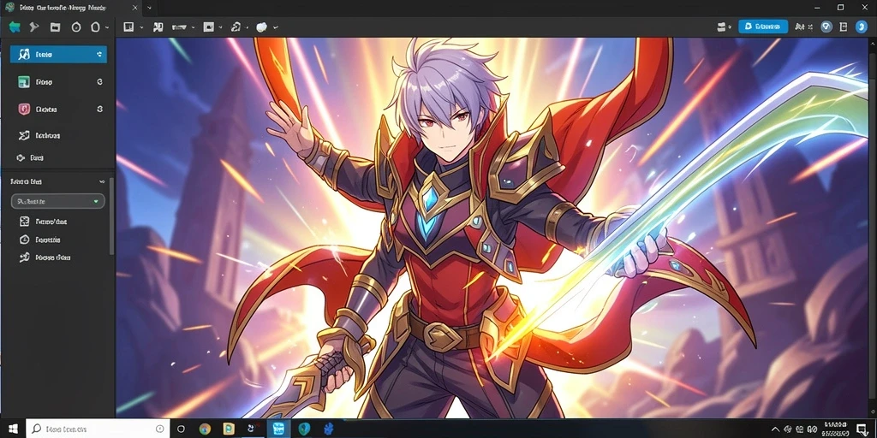The image size is (877, 438).
Task: Click the white cloud icon in the toolbar
Action: pos(261,27)
